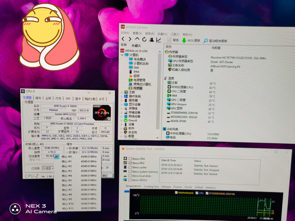Enable Stress CPU checkbox
Image resolution: width=295 pixels, height=221 pixels.
point(130,159)
